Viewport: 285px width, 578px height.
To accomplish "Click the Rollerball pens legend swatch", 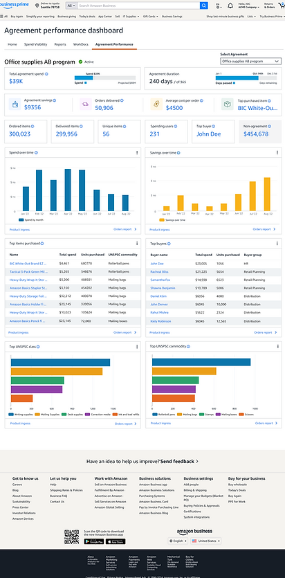I will click(x=155, y=415).
